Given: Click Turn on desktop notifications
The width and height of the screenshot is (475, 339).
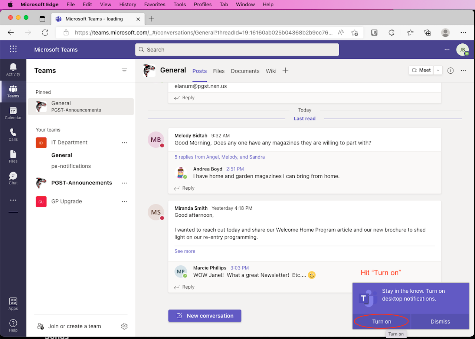Looking at the screenshot, I should pyautogui.click(x=381, y=322).
